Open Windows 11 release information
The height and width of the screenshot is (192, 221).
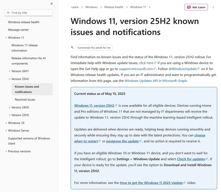coord(24,48)
